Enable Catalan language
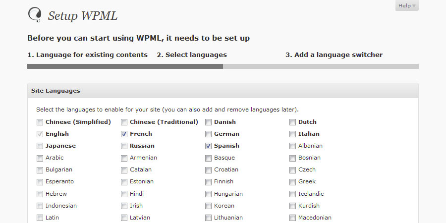The height and width of the screenshot is (223, 446). coord(124,170)
